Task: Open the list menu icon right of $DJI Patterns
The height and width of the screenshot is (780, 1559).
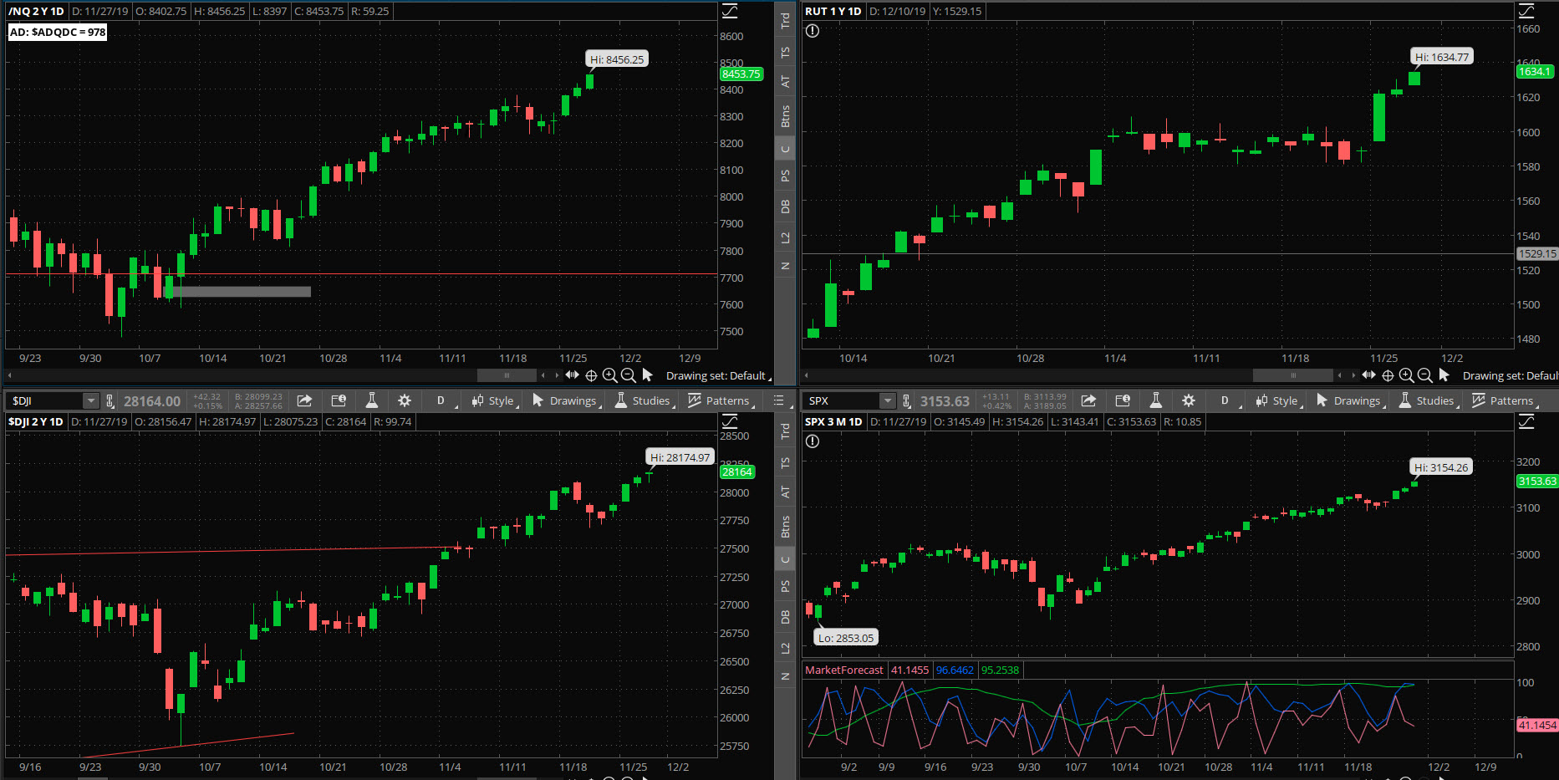Action: tap(778, 400)
